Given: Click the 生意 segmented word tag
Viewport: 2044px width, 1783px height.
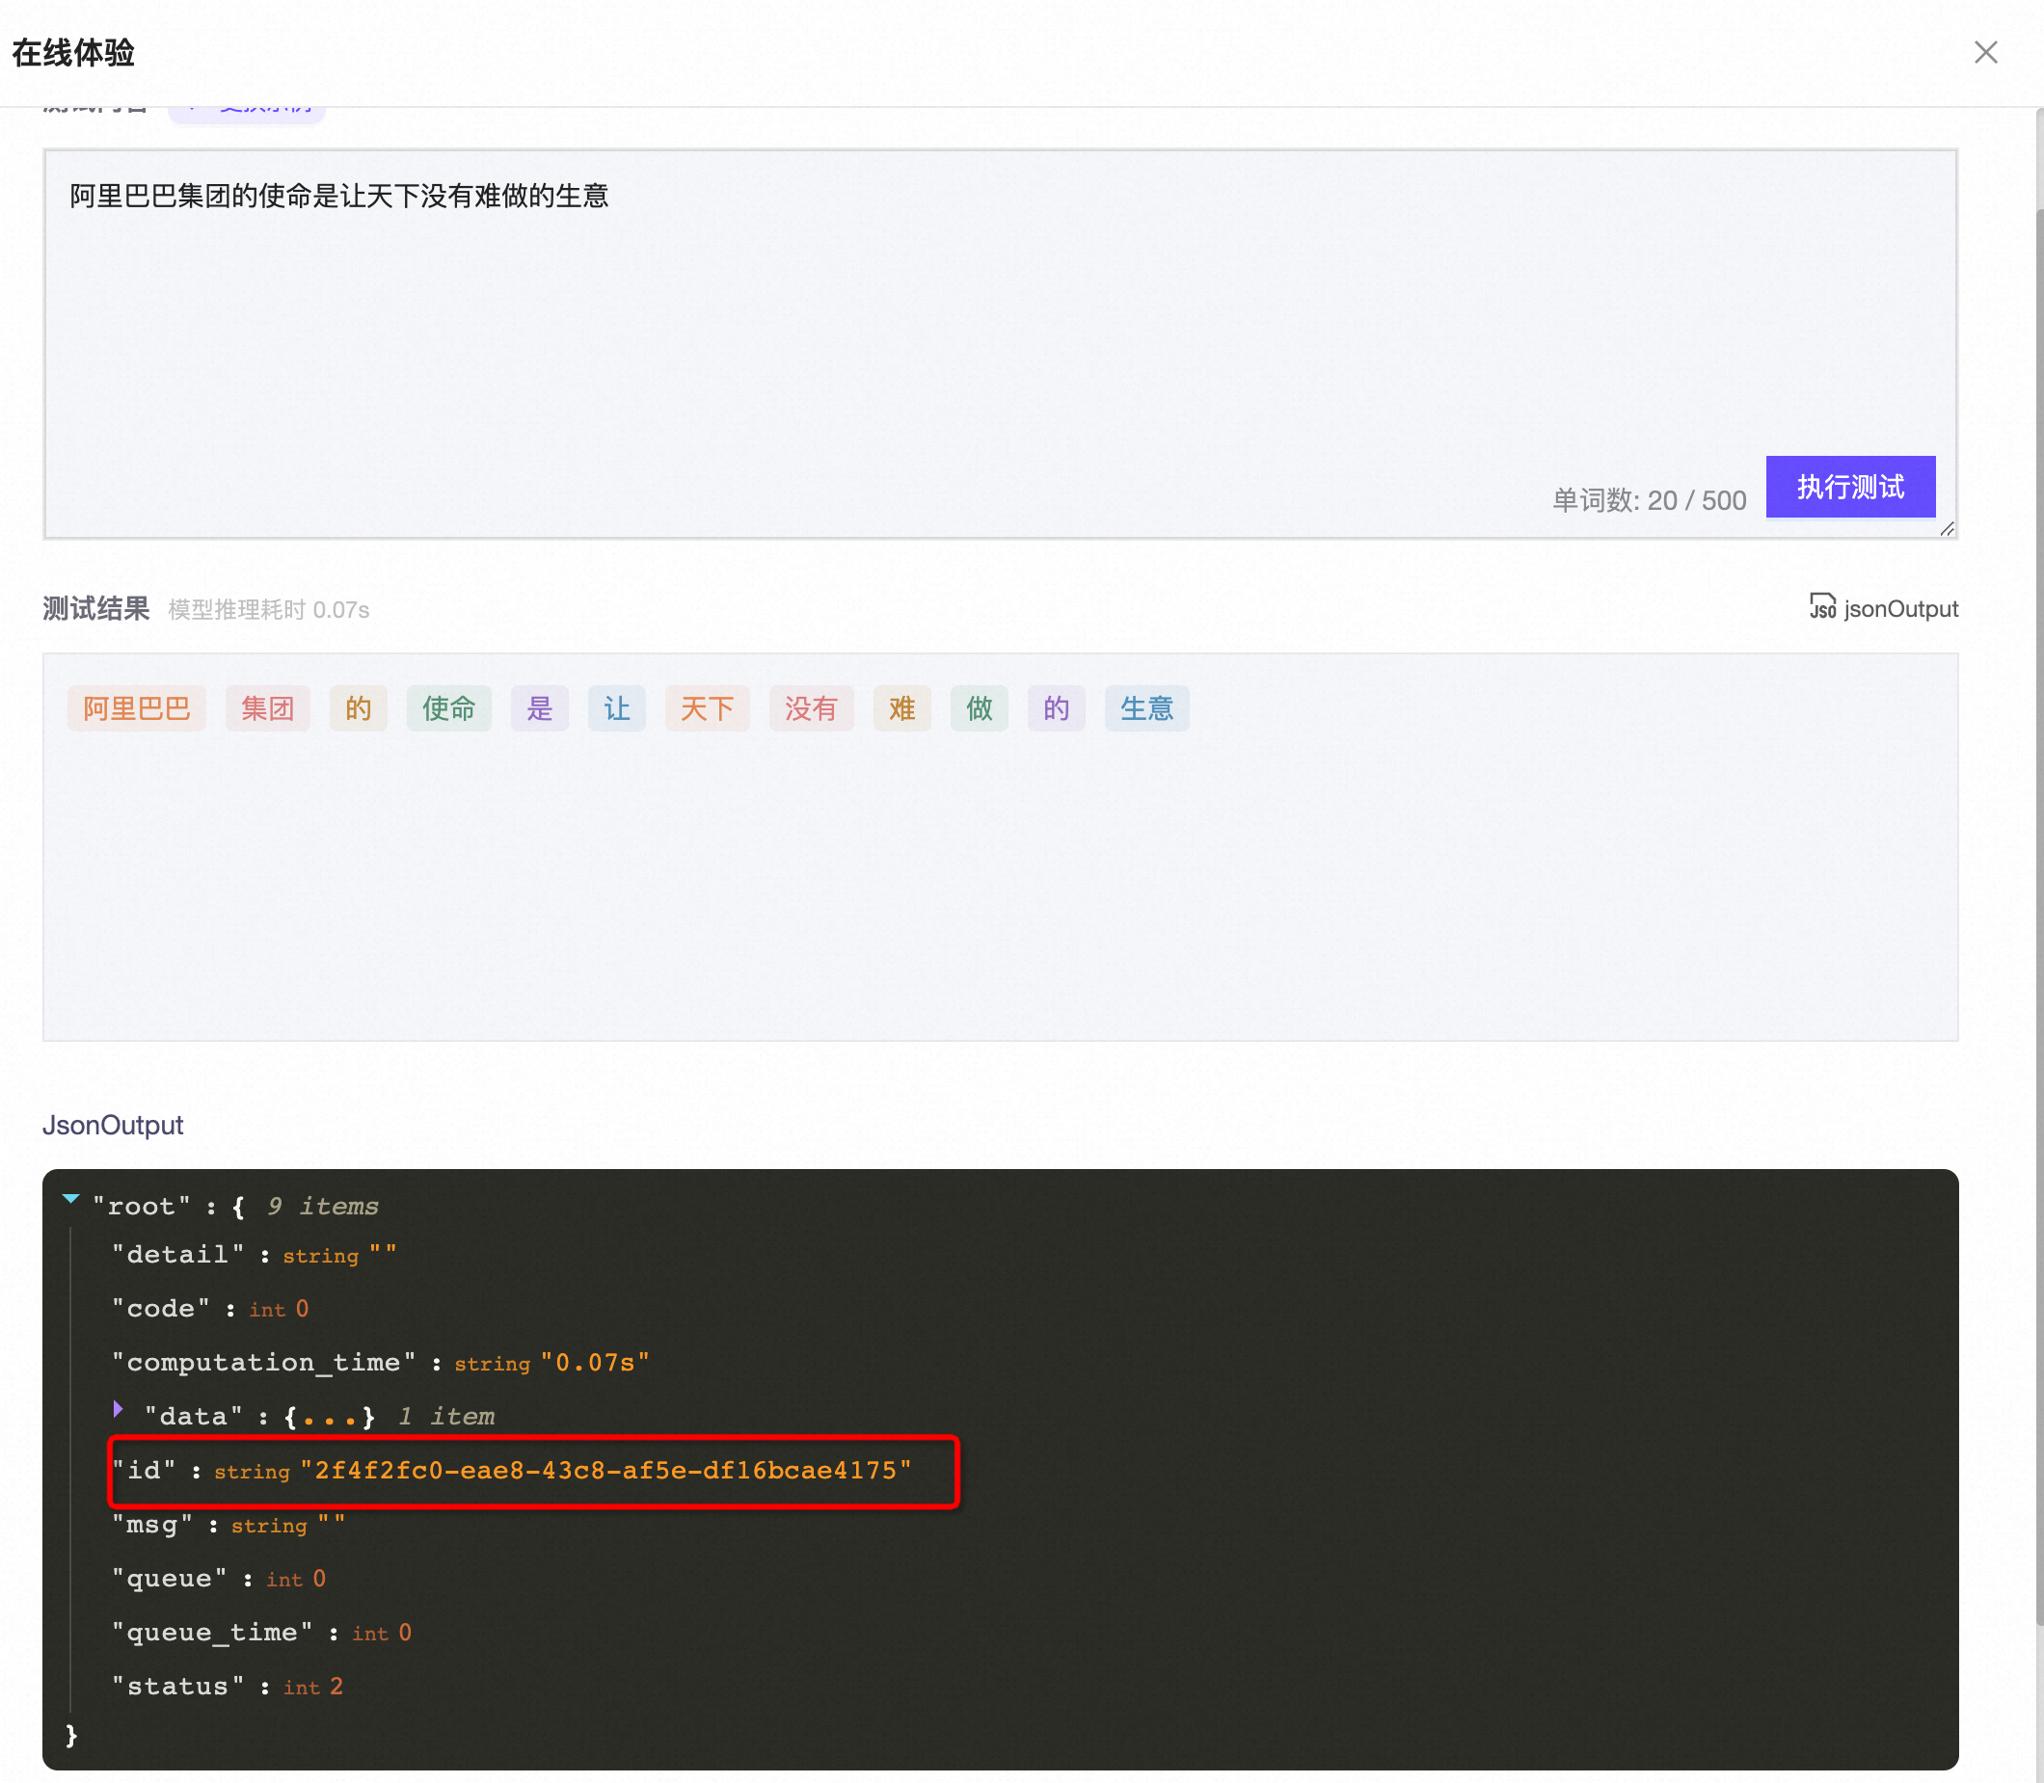Looking at the screenshot, I should [x=1146, y=708].
